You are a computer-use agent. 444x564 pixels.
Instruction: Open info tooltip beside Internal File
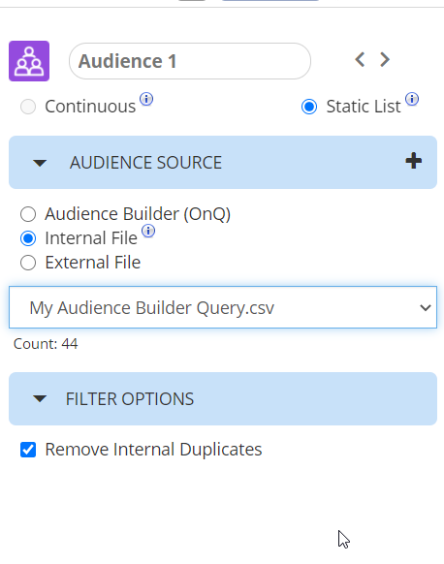coord(148,231)
